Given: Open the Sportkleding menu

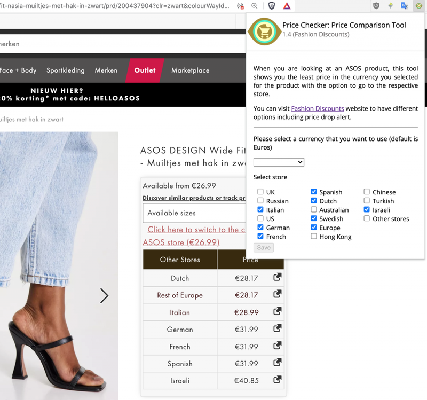Looking at the screenshot, I should coord(65,70).
